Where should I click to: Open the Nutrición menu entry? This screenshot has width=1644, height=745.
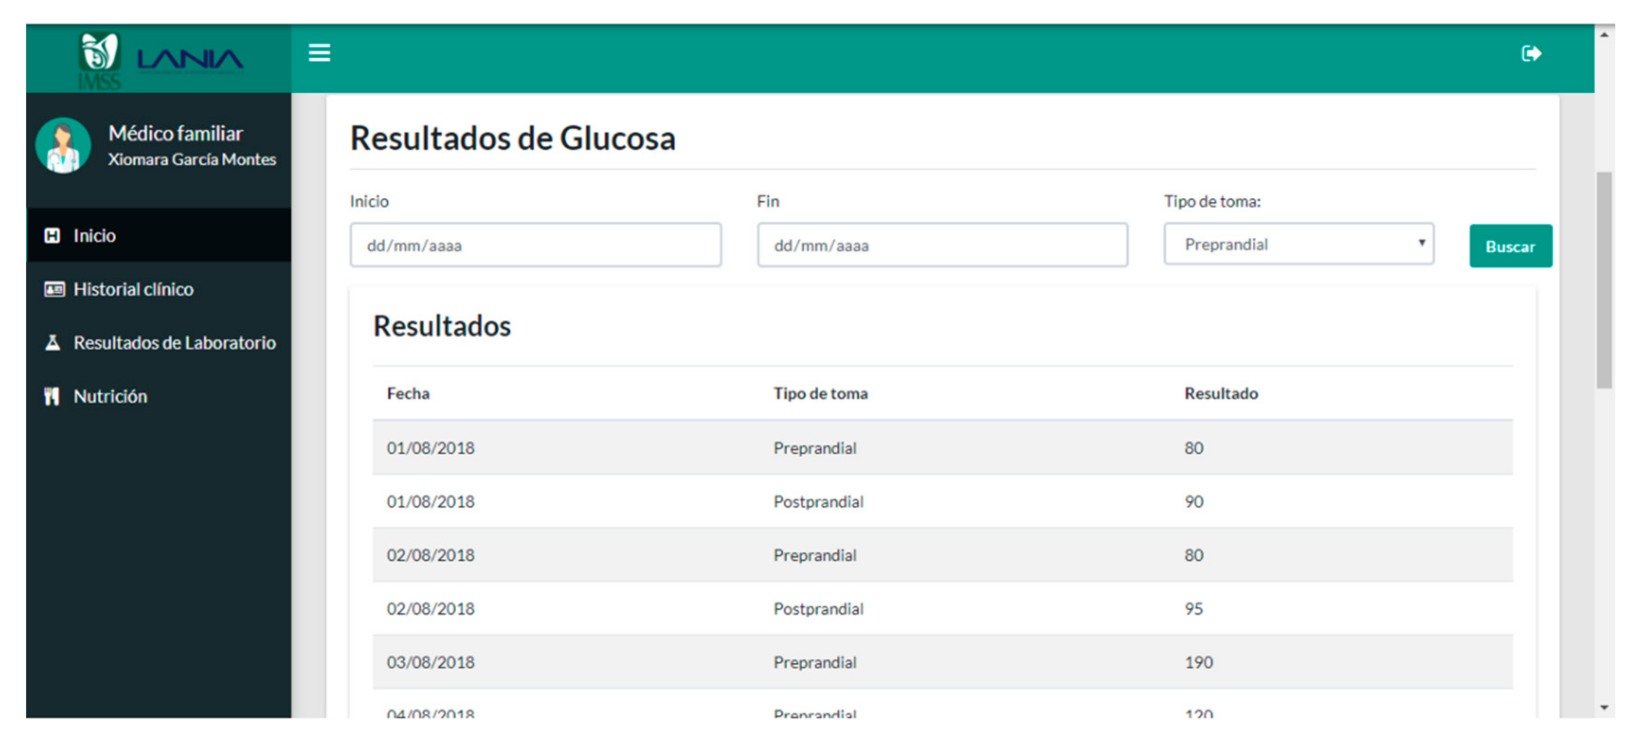pos(110,396)
